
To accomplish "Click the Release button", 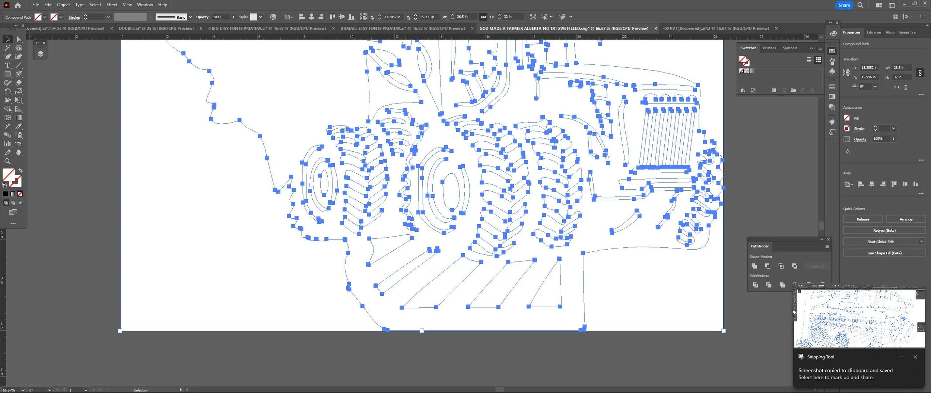I will [862, 219].
